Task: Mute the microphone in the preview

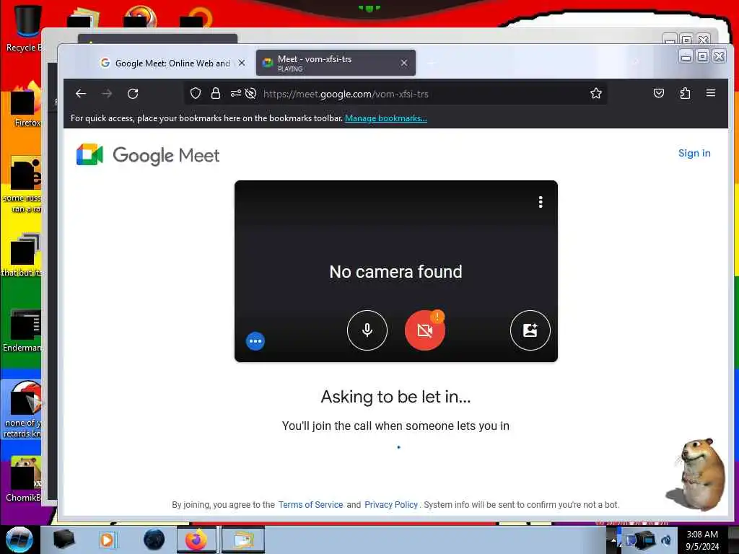Action: coord(367,330)
